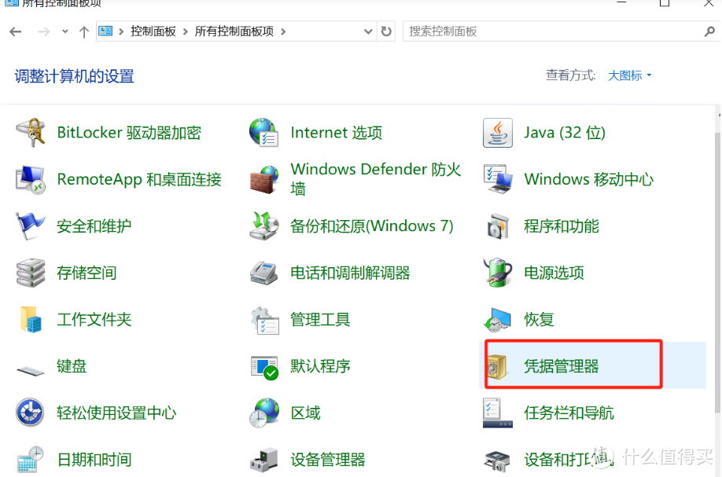Refresh the control panel view
Screen dimensions: 722x477
click(386, 31)
